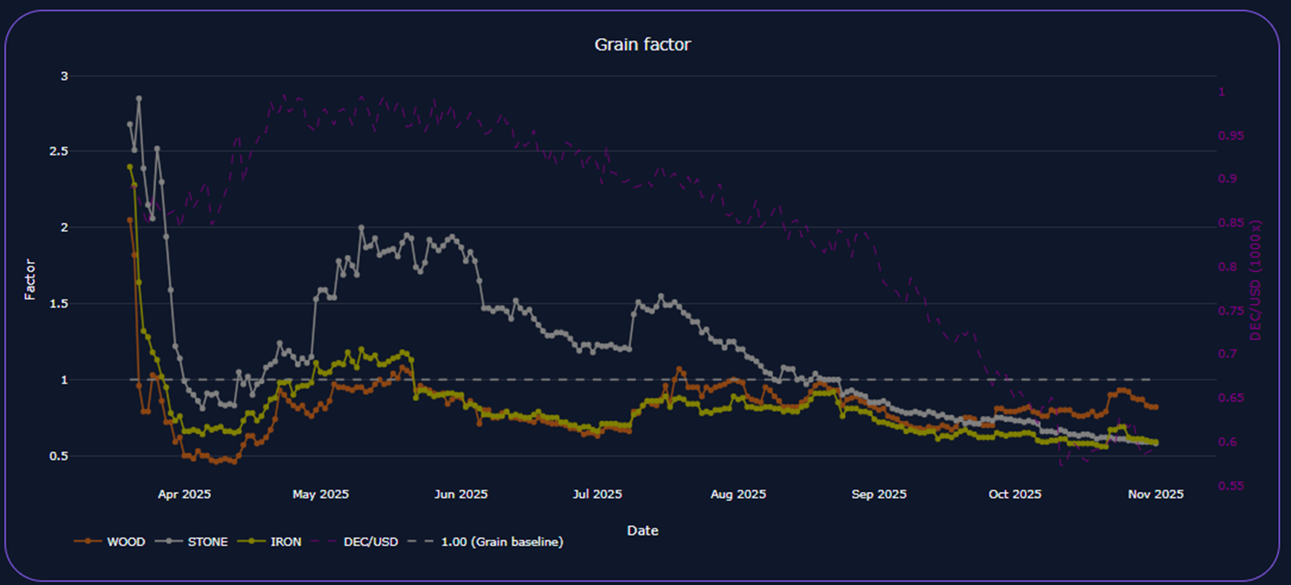The height and width of the screenshot is (585, 1291).
Task: Toggle the 1.00 (Grain baseline) legend entry
Action: click(485, 542)
